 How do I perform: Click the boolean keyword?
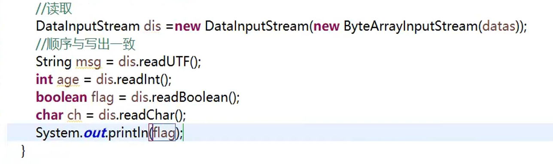tap(61, 97)
